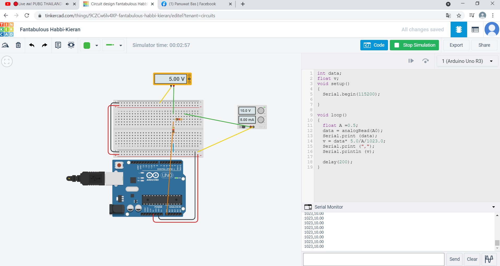Collapse the Serial Monitor panel arrow
The image size is (500, 266).
coord(493,207)
